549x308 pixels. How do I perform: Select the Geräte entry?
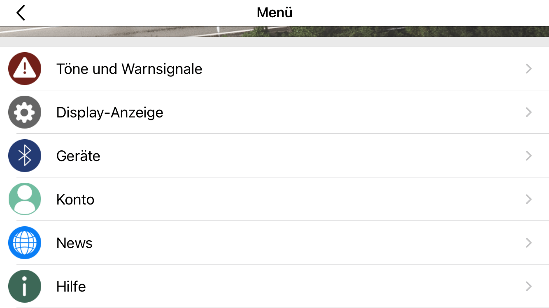[x=78, y=156]
